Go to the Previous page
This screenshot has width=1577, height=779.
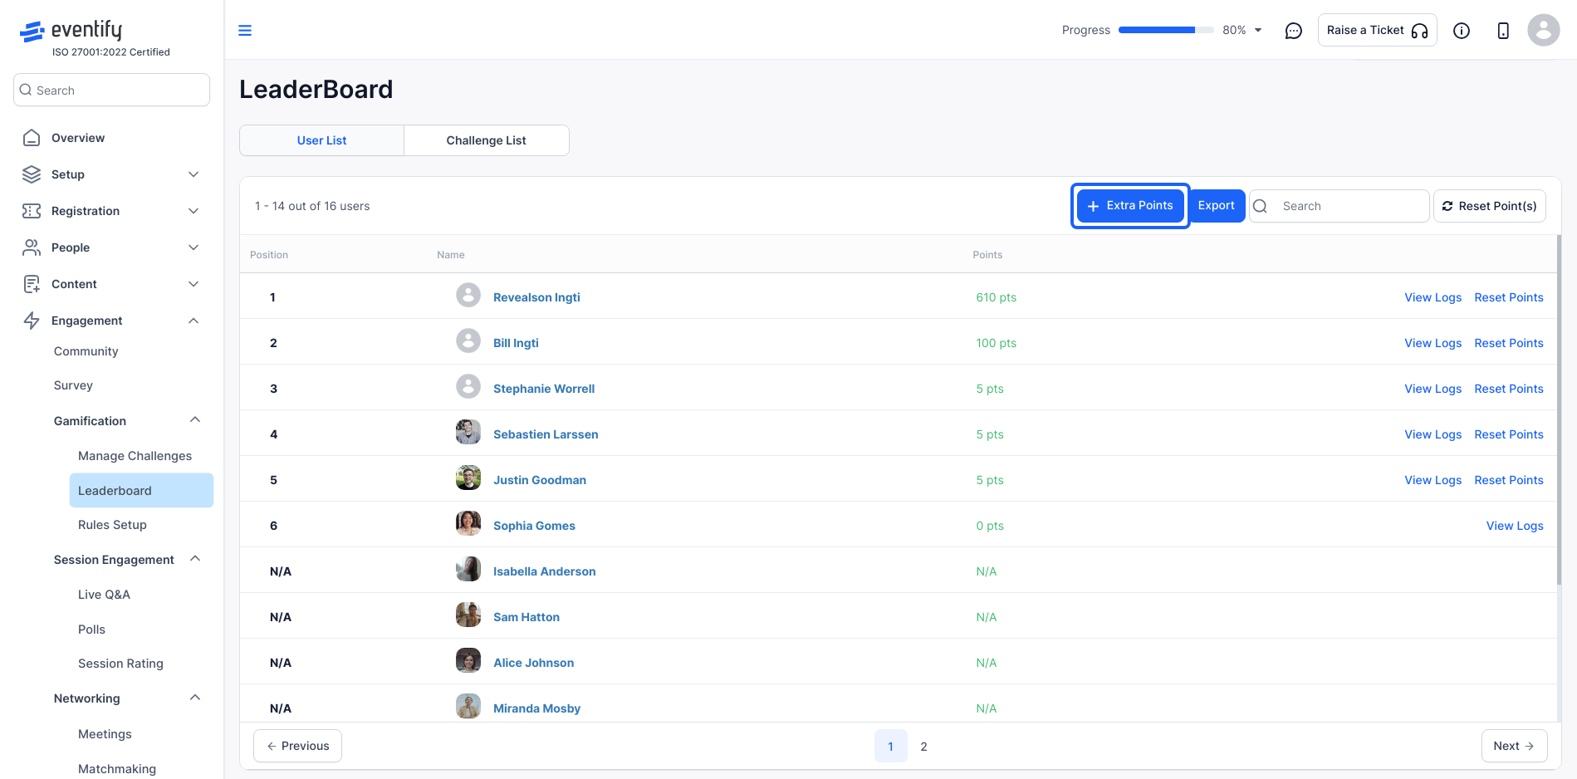[297, 746]
